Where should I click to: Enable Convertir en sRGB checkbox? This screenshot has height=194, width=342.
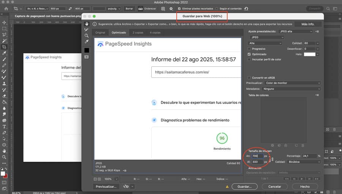pos(249,77)
